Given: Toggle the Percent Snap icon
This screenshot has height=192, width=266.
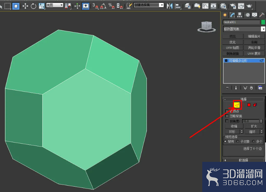Looking at the screenshot, I should (111, 6).
